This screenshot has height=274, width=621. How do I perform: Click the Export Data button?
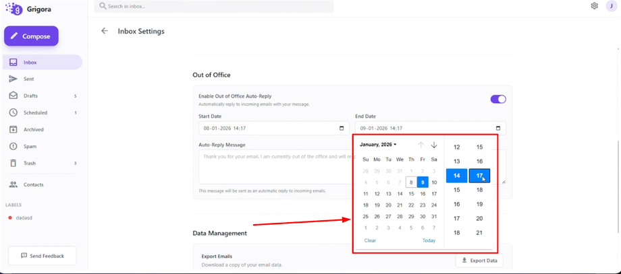[x=479, y=261]
